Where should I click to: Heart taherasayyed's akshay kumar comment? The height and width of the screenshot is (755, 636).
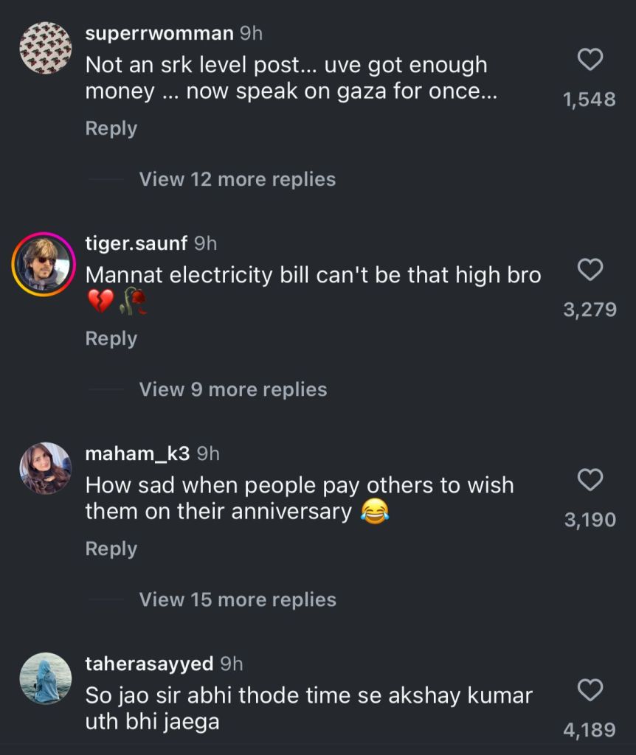590,690
